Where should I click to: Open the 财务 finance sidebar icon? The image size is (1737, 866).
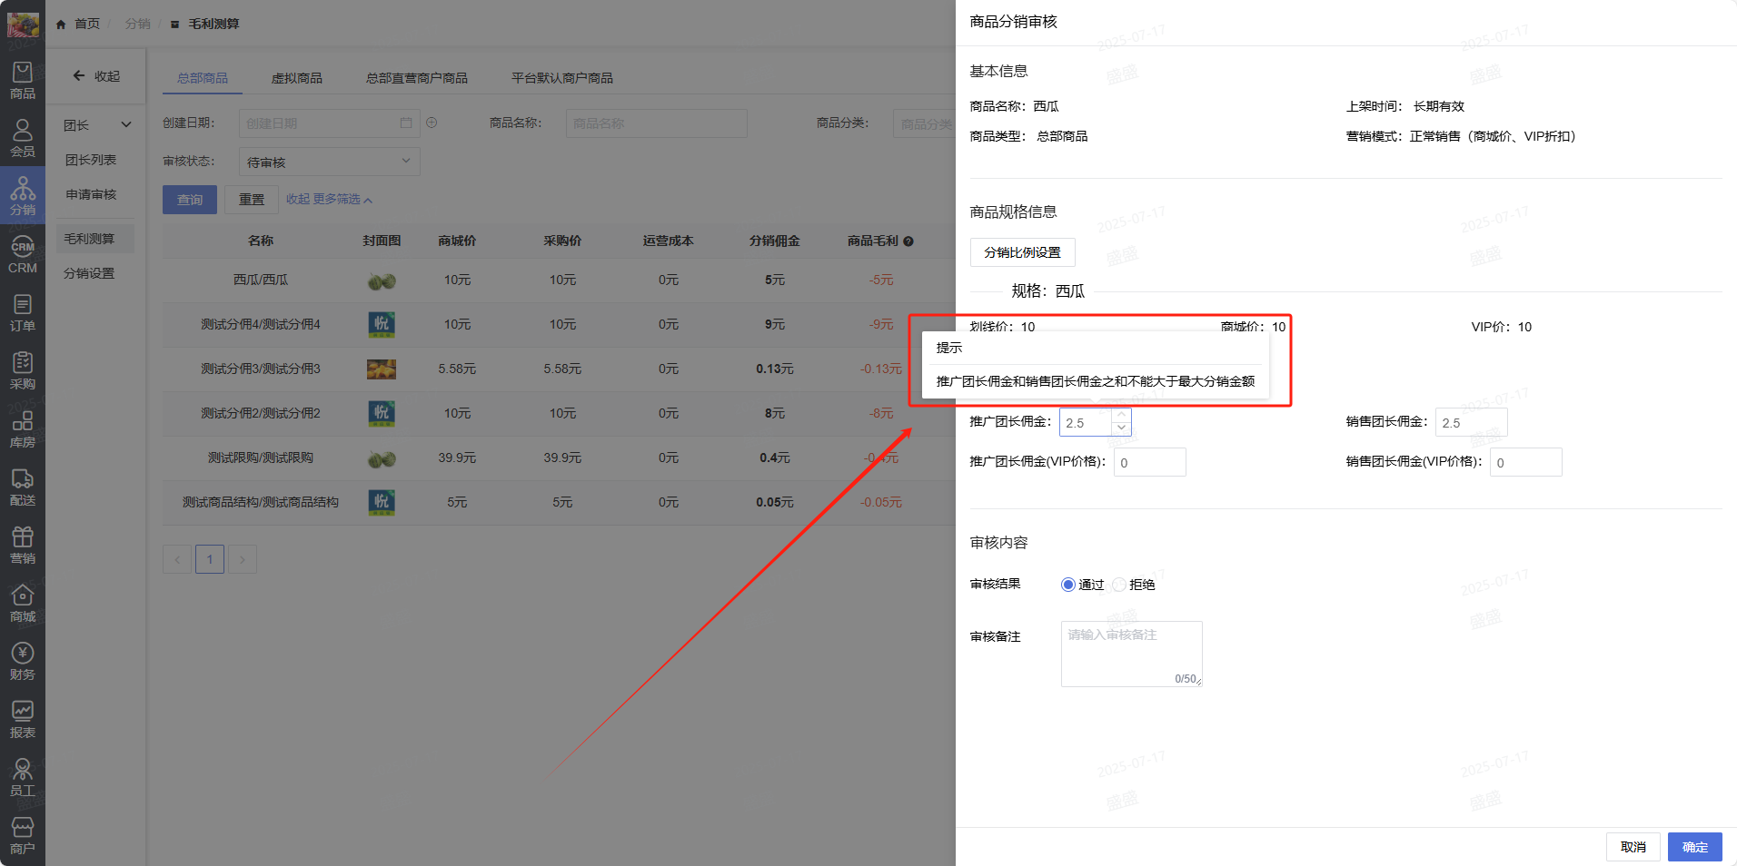[23, 661]
